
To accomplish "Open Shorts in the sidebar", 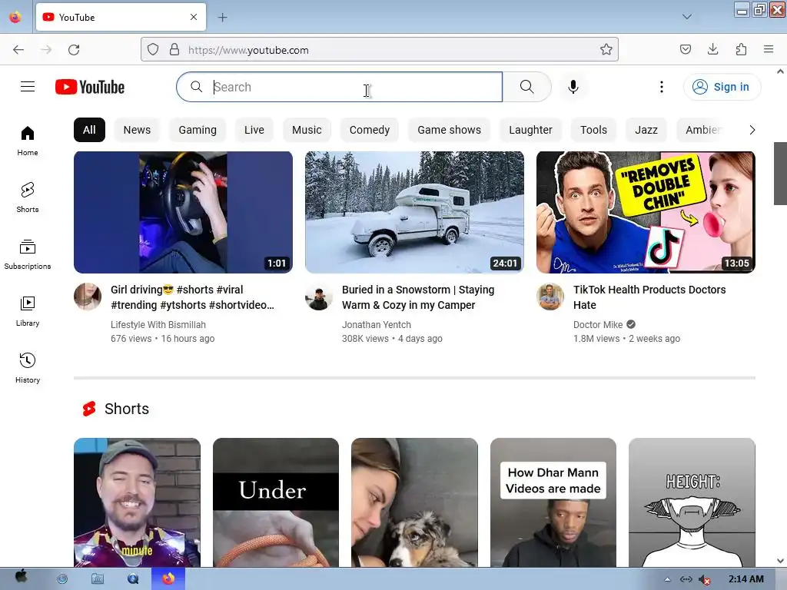I will pos(28,197).
